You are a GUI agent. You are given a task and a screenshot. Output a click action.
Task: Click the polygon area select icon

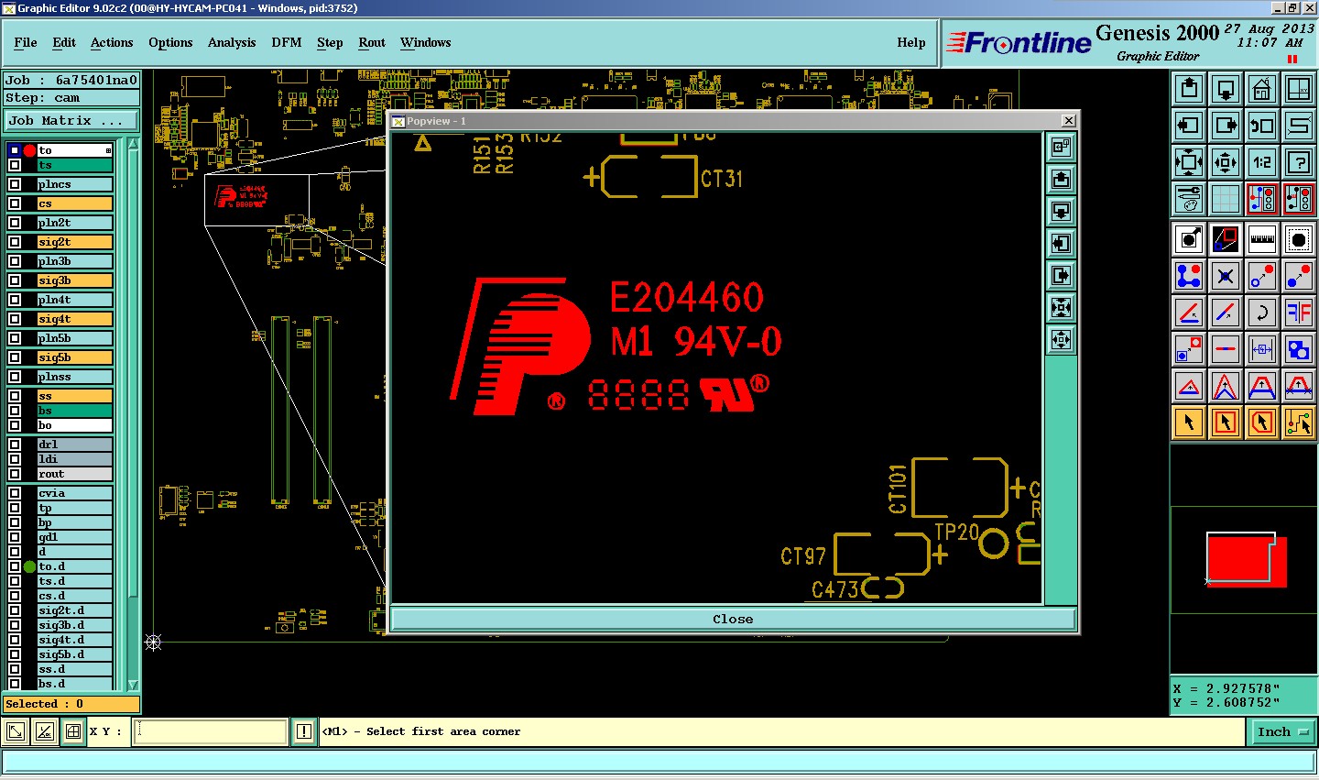tap(1262, 423)
